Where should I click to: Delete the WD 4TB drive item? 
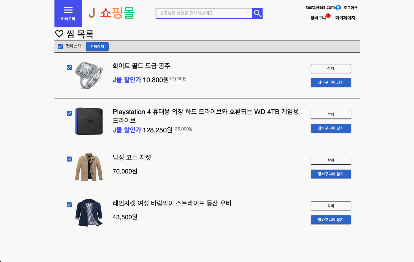[331, 114]
